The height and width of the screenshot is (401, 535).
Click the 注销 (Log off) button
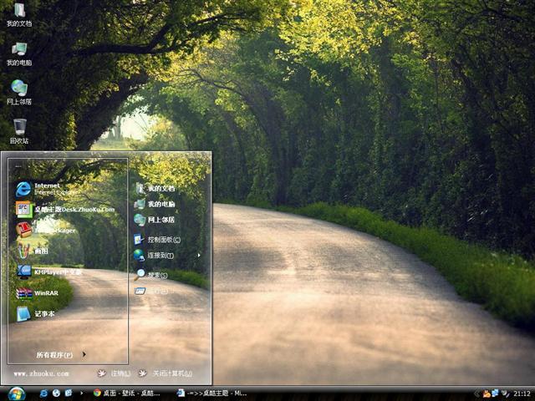(115, 373)
